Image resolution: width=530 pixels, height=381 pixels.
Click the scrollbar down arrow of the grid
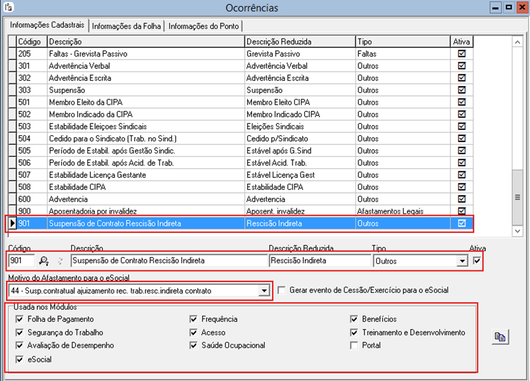518,231
